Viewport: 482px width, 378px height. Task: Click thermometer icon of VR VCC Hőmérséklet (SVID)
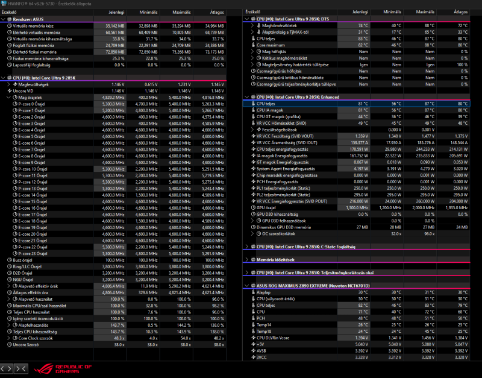pyautogui.click(x=253, y=123)
